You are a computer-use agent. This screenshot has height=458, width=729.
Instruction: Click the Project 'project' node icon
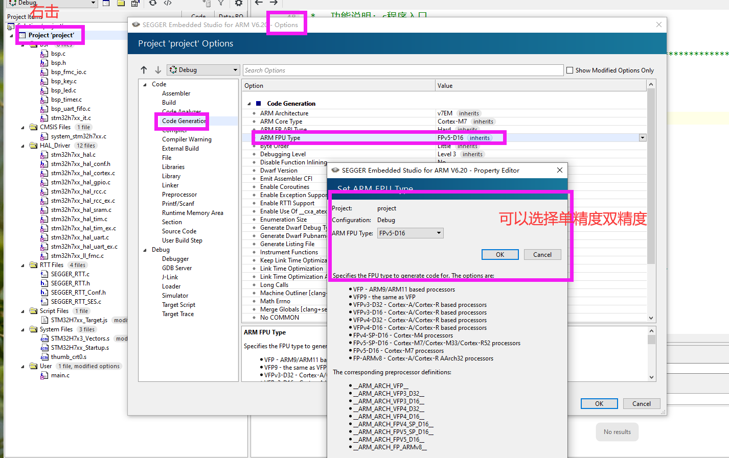(x=22, y=35)
